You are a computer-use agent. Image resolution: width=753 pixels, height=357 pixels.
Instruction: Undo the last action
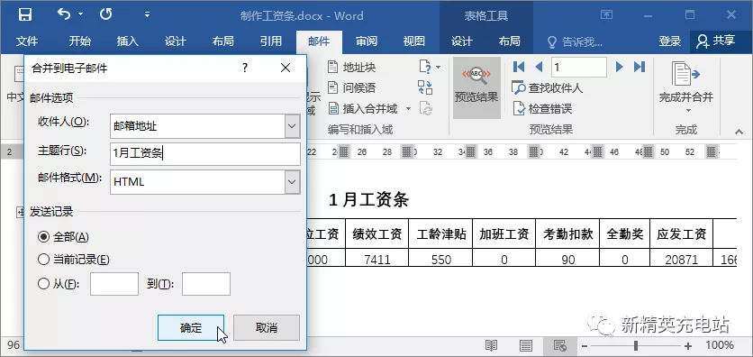[x=64, y=14]
